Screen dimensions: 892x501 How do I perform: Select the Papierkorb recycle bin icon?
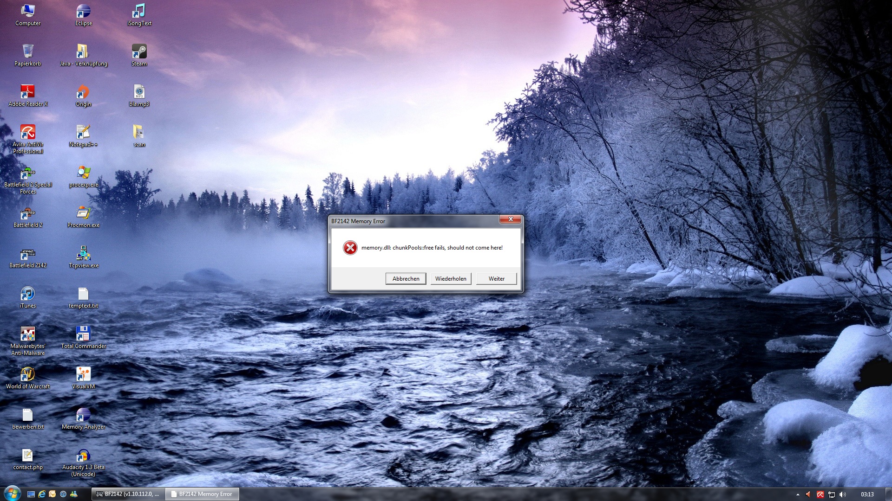click(28, 52)
